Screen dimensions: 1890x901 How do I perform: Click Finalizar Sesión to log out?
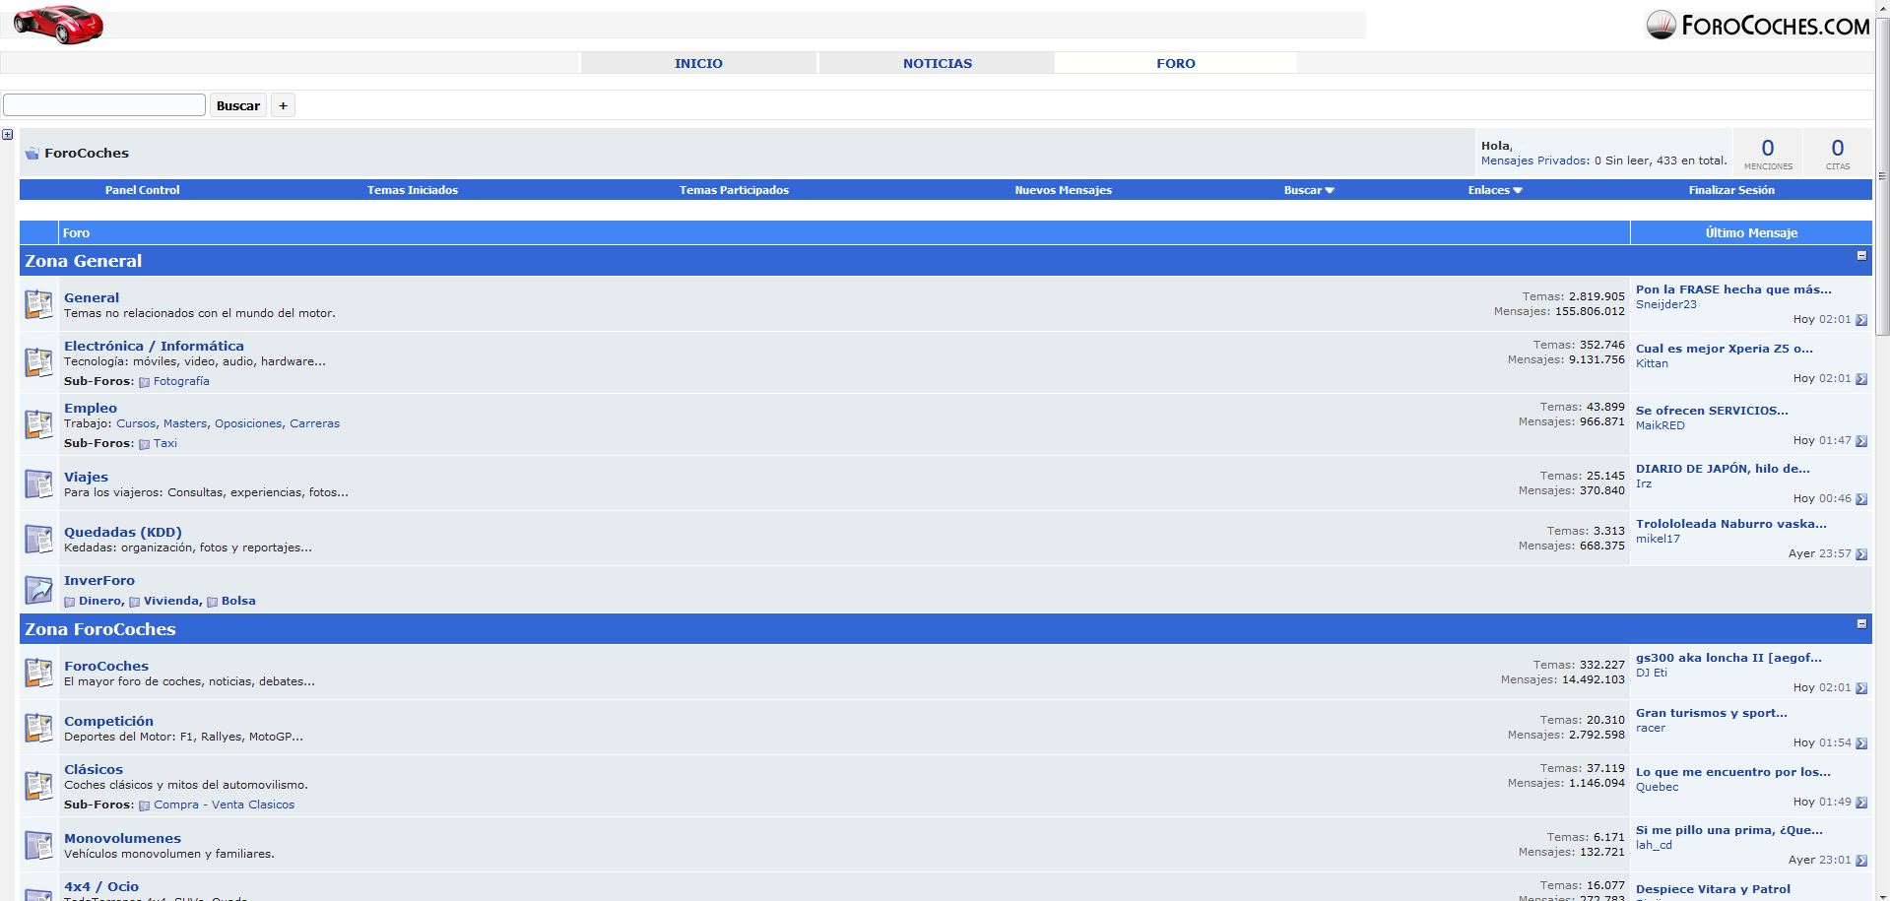[1731, 190]
